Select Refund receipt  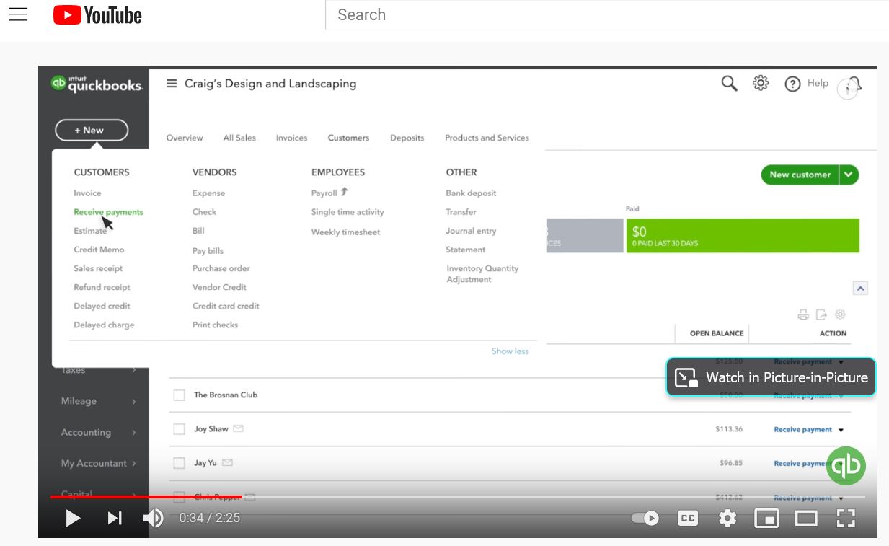point(102,287)
